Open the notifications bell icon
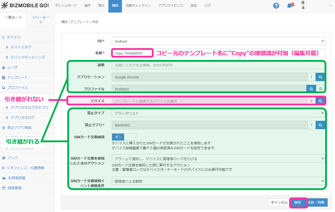Screen dimensions: 335x212 click(289, 6)
